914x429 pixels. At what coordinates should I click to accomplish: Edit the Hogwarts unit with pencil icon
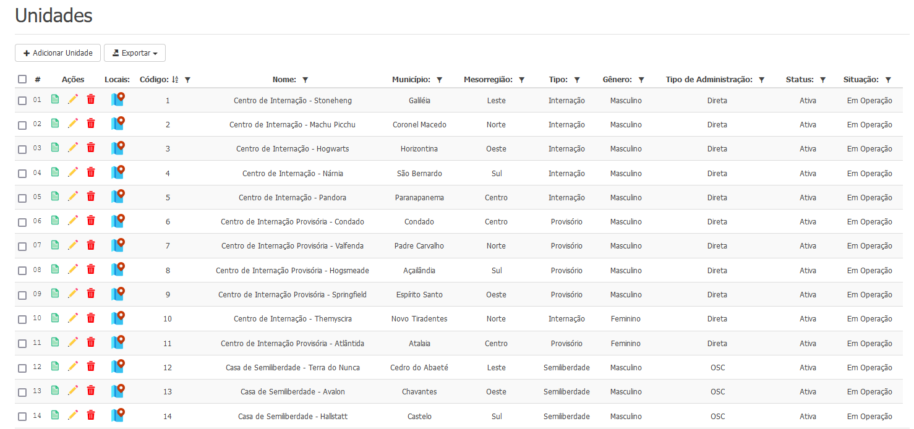point(73,148)
